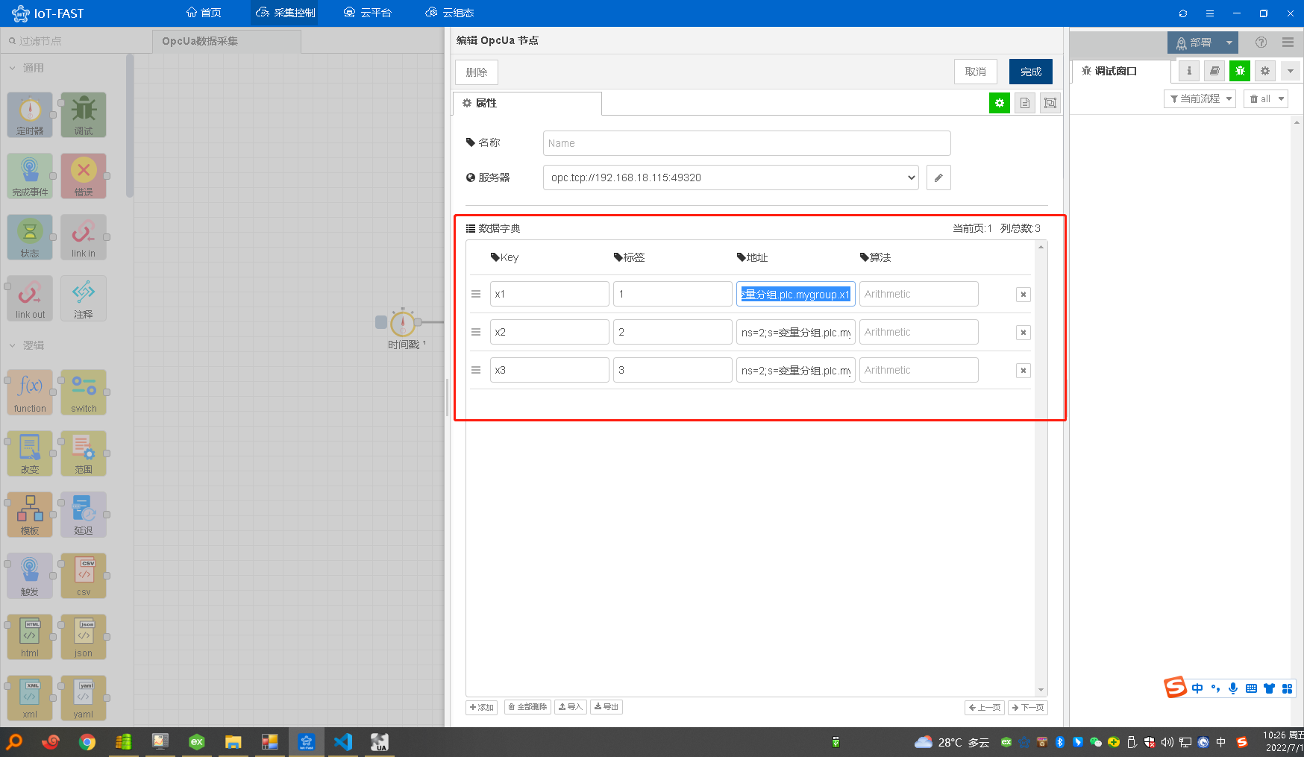Select the yaml node in palette
This screenshot has width=1304, height=757.
click(x=84, y=698)
